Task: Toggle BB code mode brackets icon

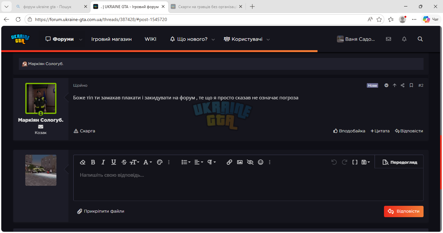Action: coord(355,162)
